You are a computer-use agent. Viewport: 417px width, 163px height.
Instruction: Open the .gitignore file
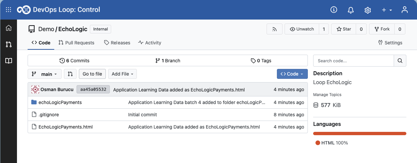coord(49,115)
